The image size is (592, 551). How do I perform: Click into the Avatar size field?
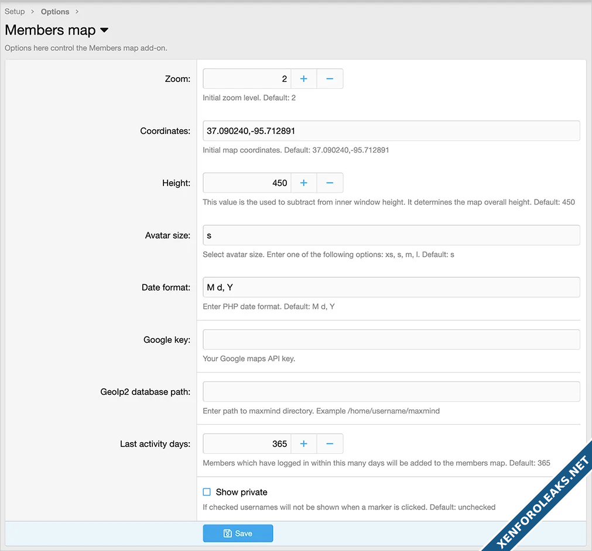pos(391,235)
